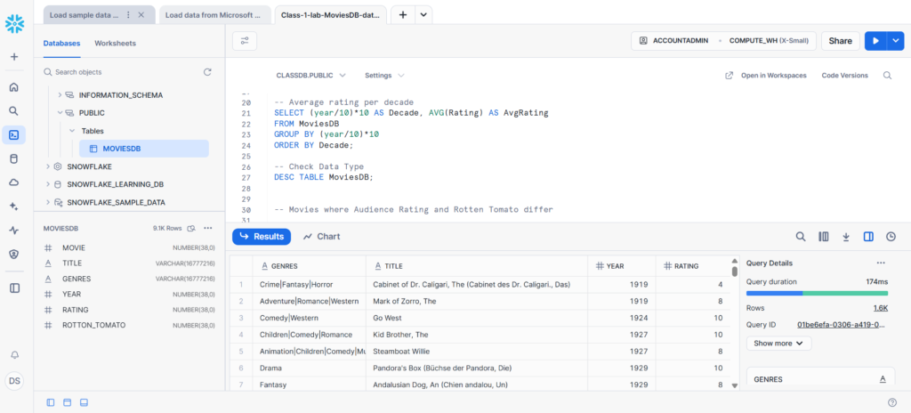Open the DS user profile avatar
Screen dimensions: 911x413
click(14, 381)
